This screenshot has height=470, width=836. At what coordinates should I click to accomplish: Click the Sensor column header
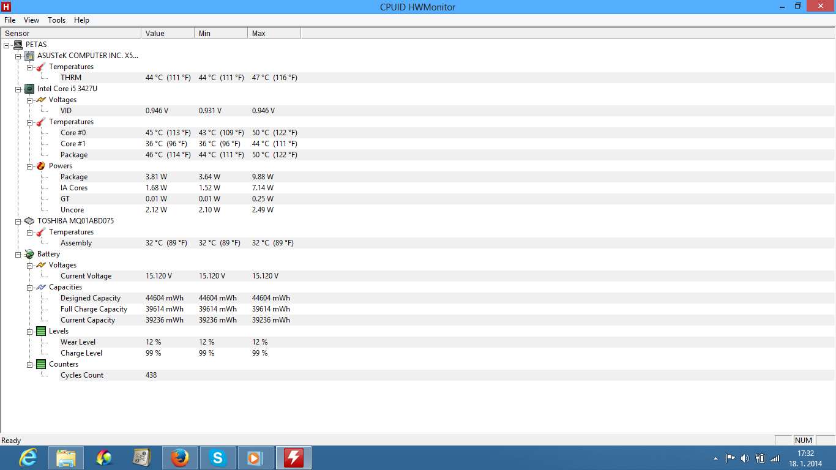pyautogui.click(x=71, y=33)
